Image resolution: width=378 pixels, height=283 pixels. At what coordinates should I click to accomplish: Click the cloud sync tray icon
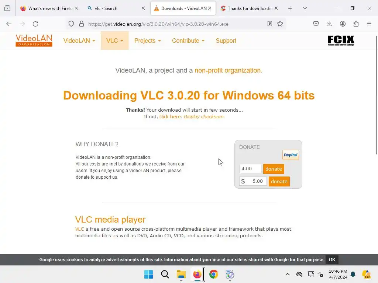pos(299,274)
